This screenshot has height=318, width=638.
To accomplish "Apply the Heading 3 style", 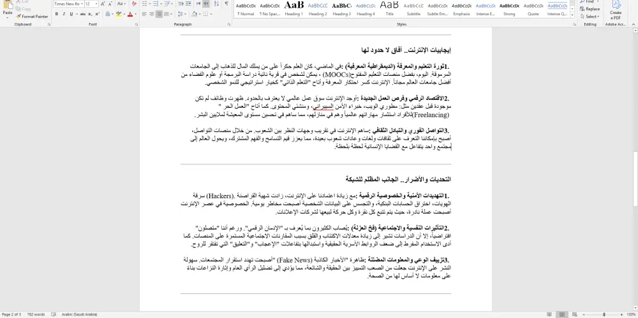I will click(x=342, y=9).
